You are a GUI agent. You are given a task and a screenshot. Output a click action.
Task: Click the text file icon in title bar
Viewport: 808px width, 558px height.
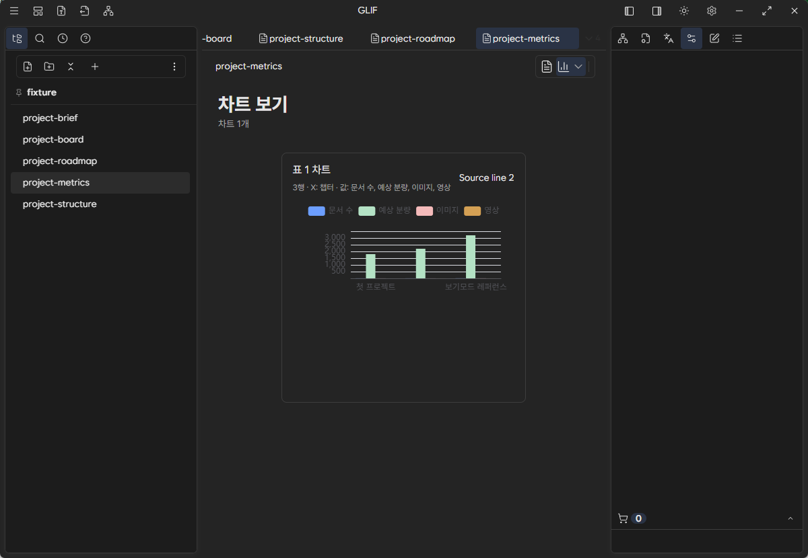[61, 11]
